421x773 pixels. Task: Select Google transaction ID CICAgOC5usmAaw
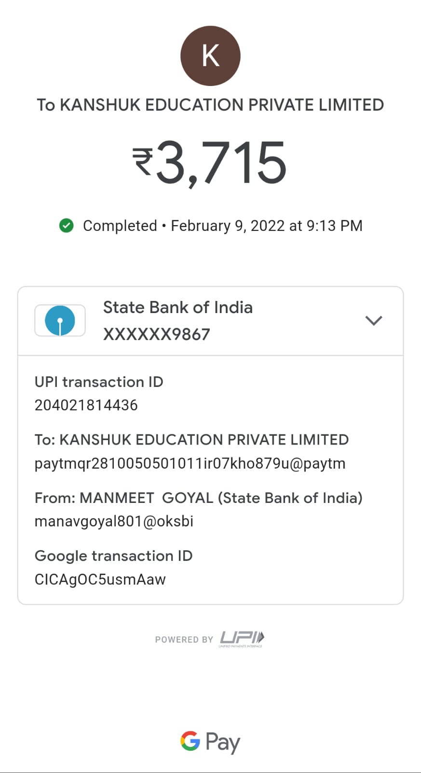click(100, 579)
